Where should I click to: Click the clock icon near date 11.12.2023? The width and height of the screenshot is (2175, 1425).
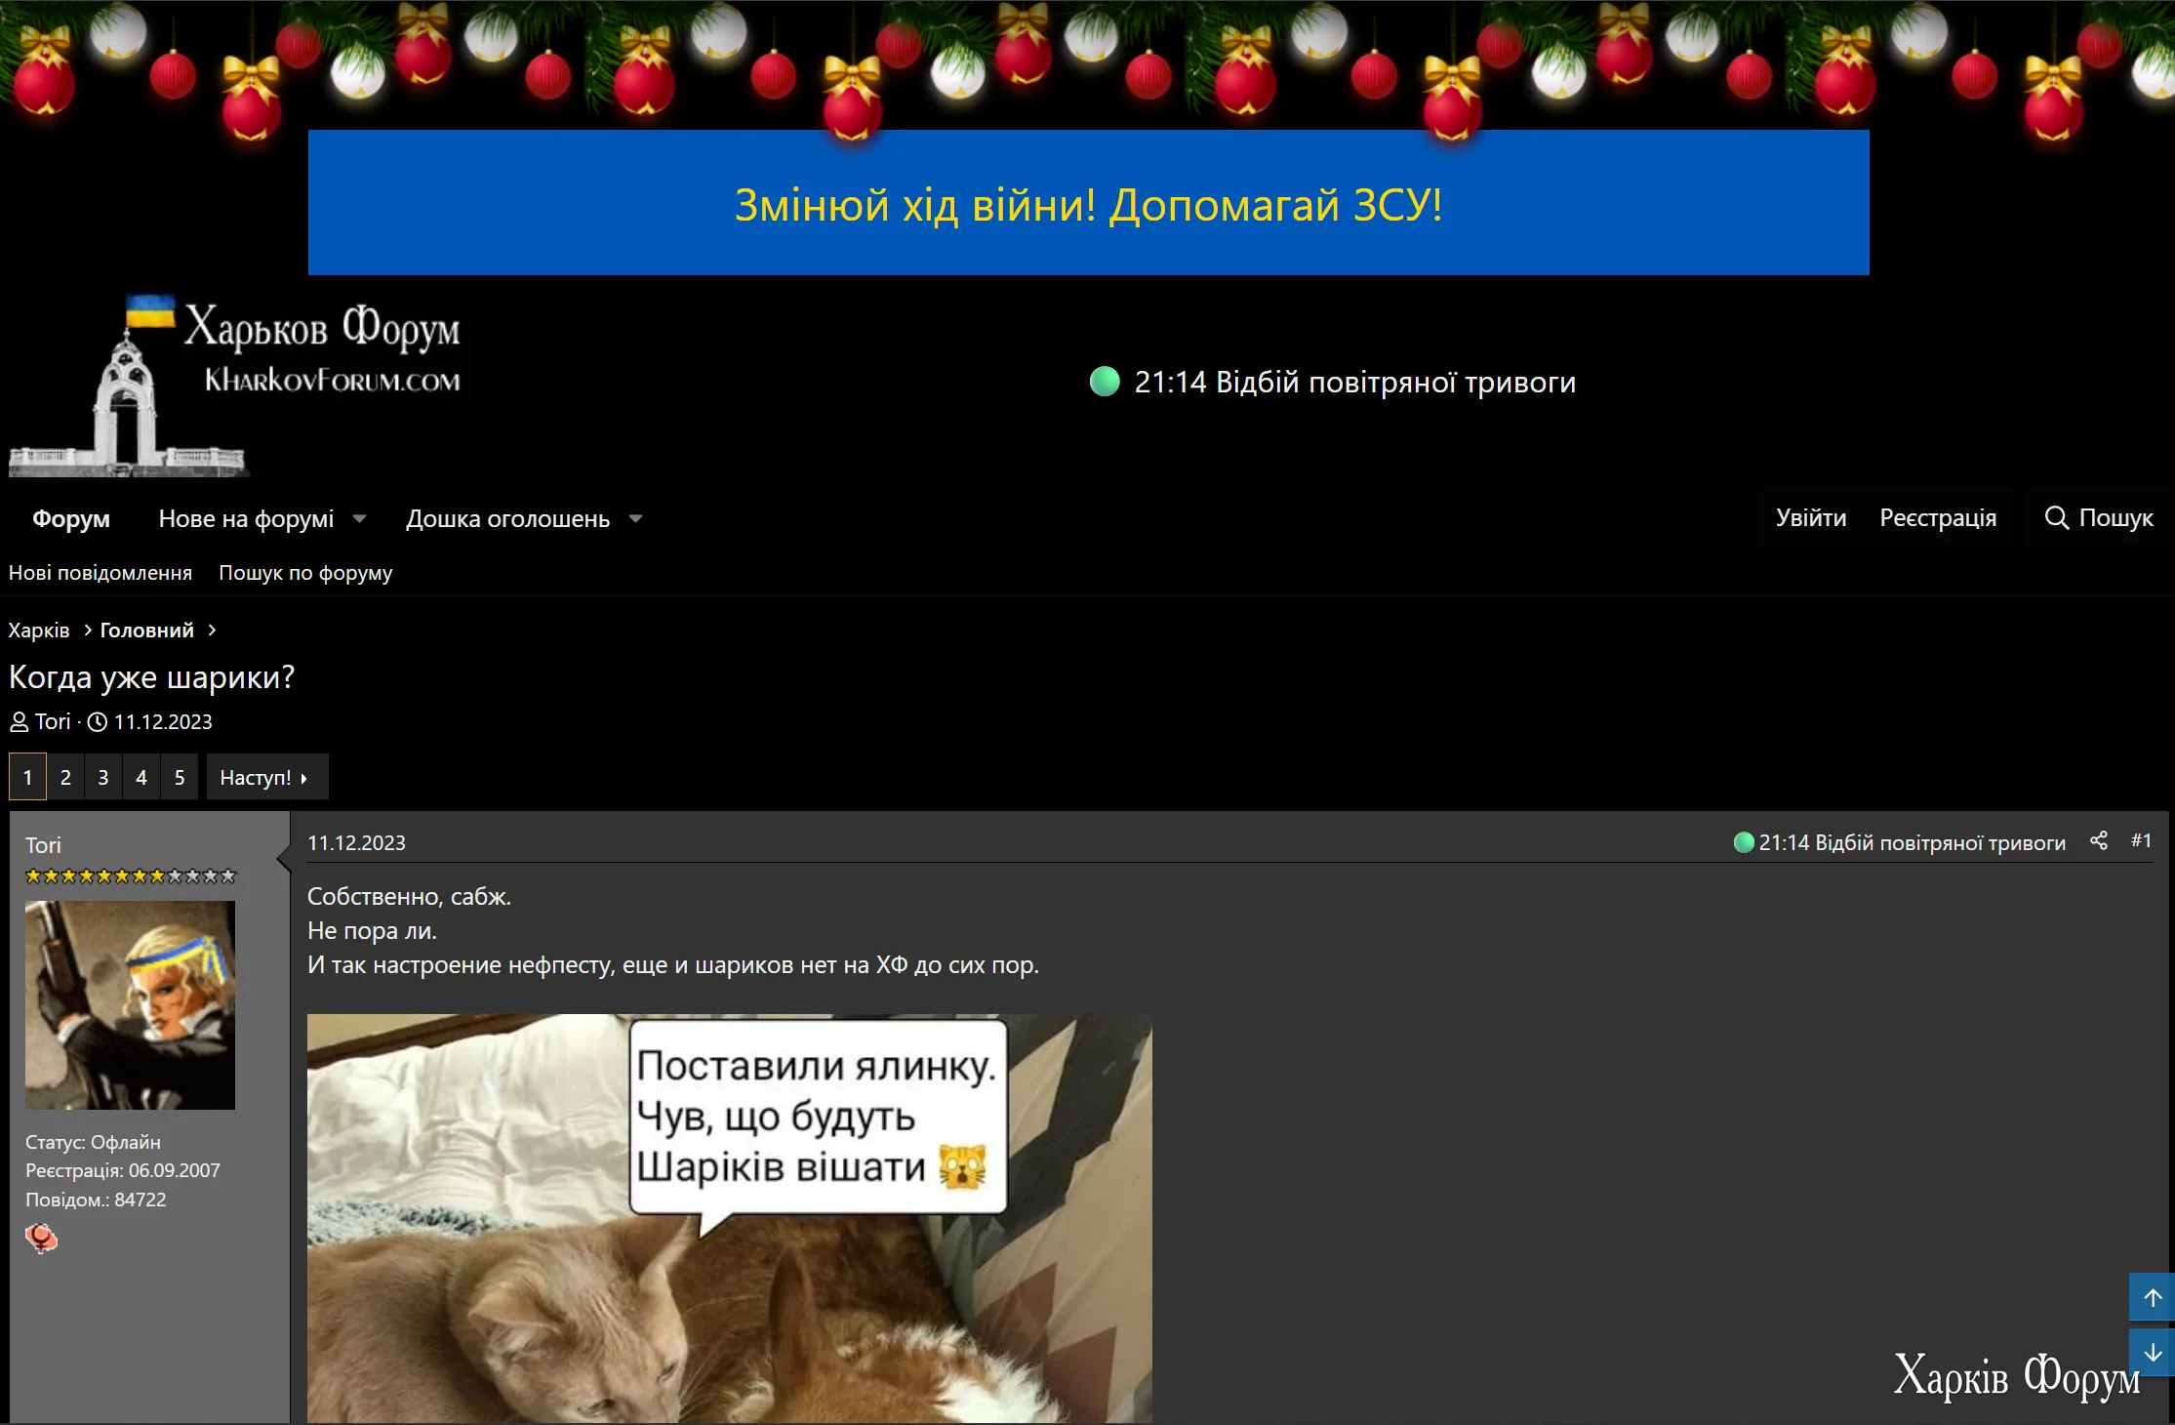[x=97, y=722]
